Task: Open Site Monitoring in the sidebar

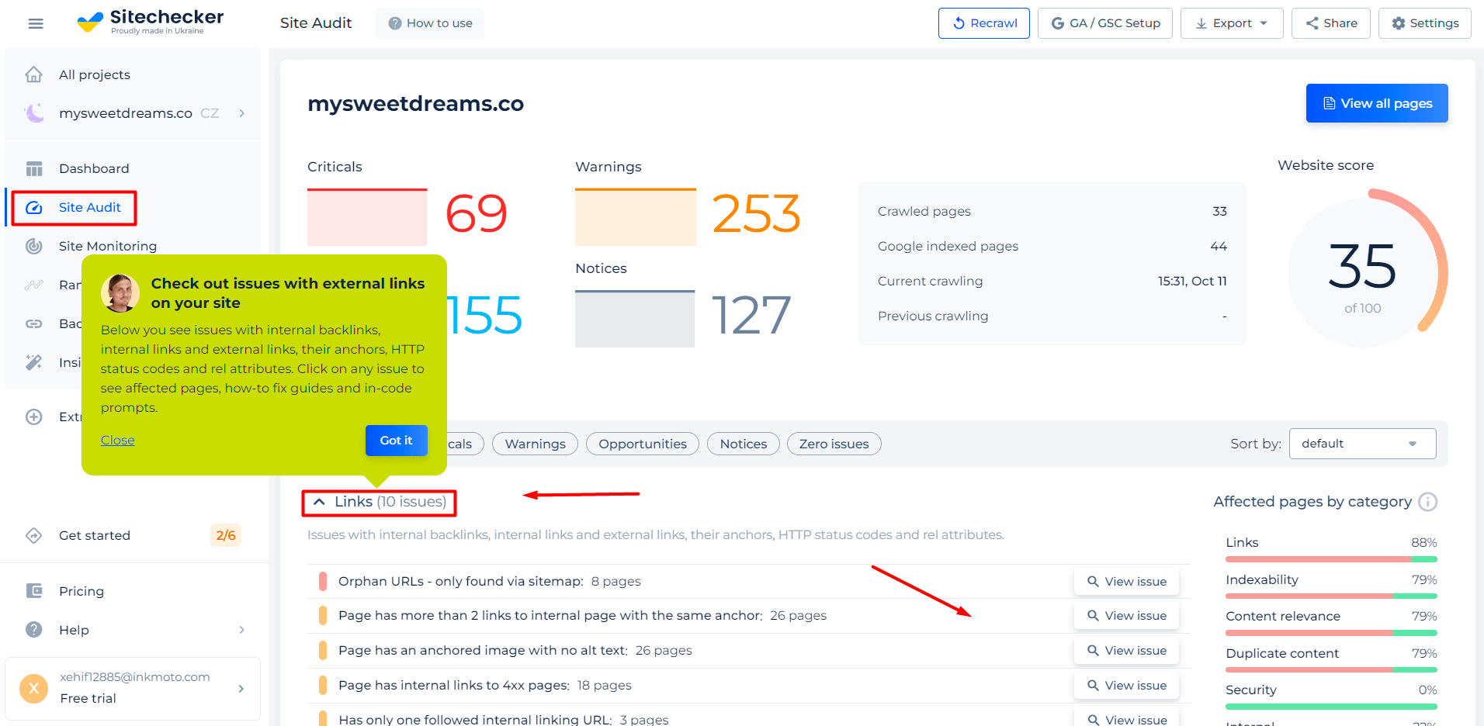Action: click(108, 246)
